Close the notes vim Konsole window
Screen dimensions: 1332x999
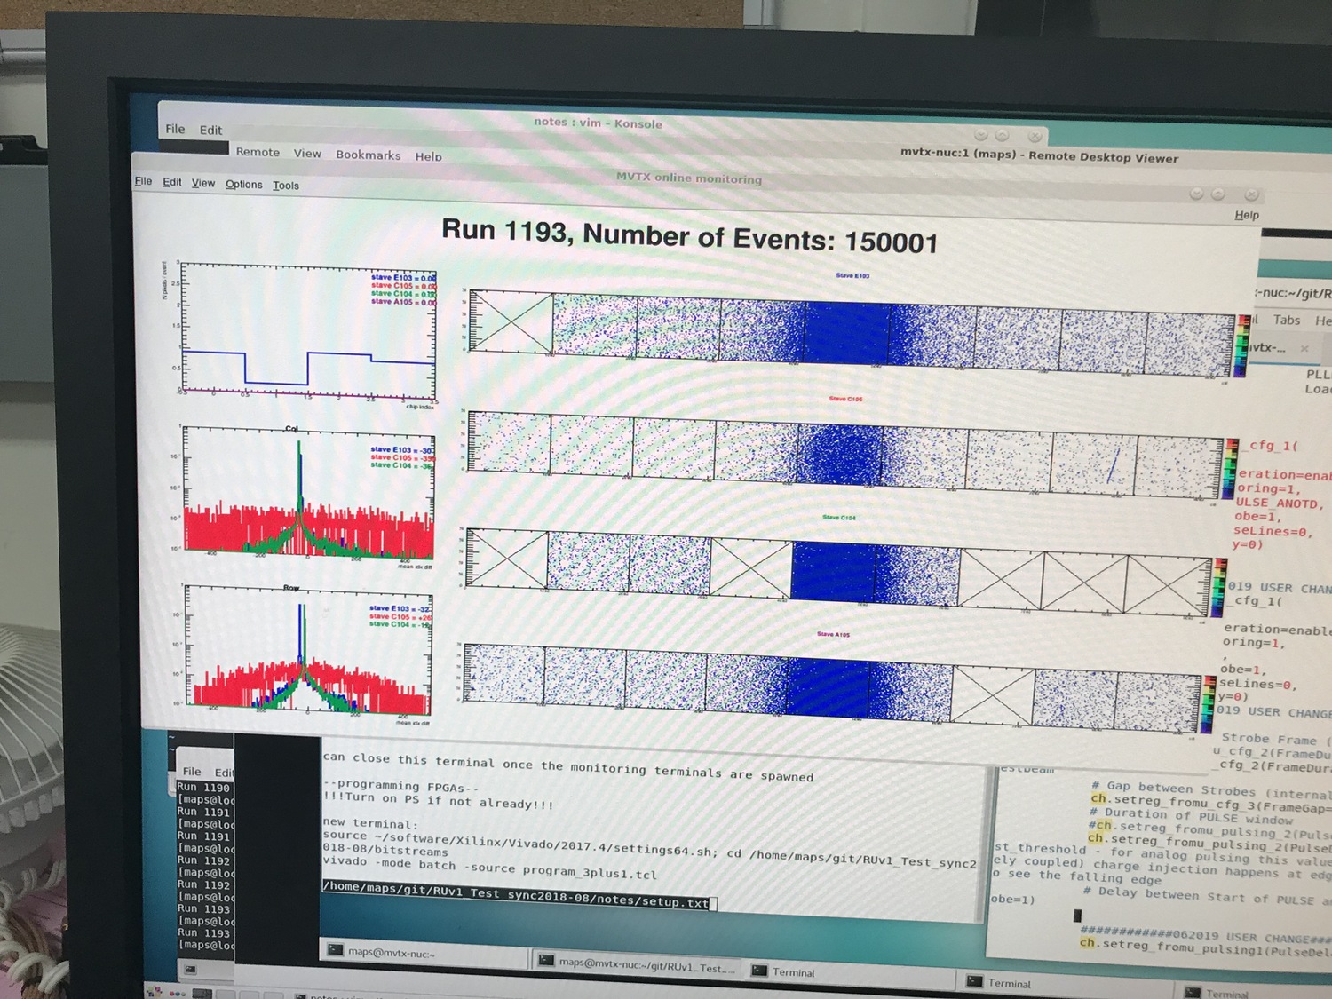pos(1035,136)
